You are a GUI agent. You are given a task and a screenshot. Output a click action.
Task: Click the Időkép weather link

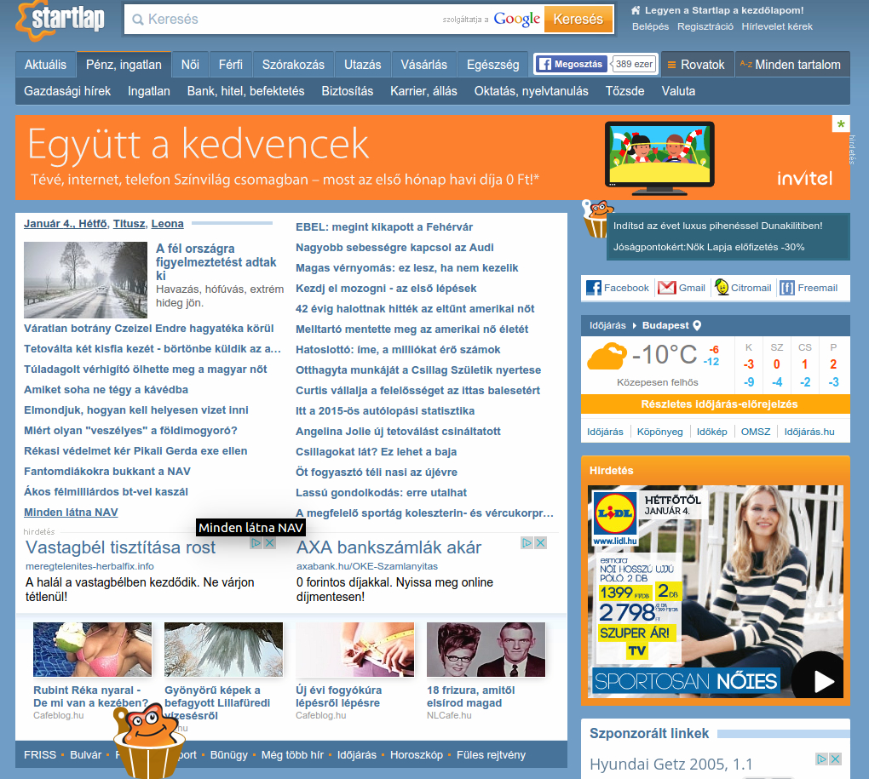pos(711,432)
